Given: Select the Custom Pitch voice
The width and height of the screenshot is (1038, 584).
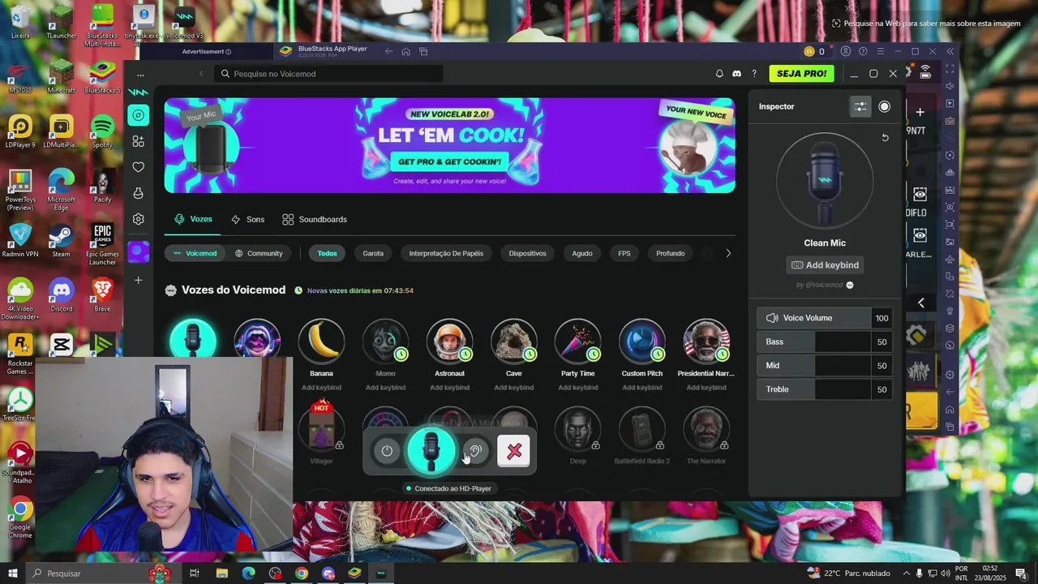Looking at the screenshot, I should click(x=642, y=341).
